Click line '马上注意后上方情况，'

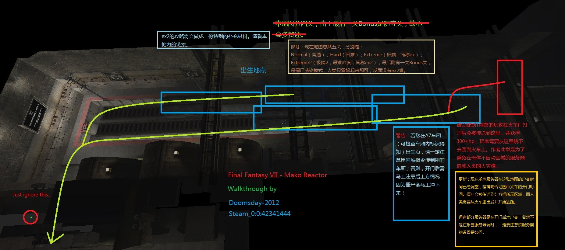[420, 176]
